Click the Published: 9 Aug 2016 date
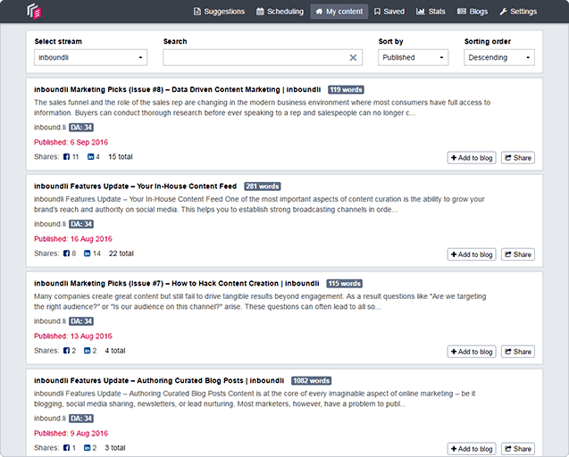 click(71, 434)
